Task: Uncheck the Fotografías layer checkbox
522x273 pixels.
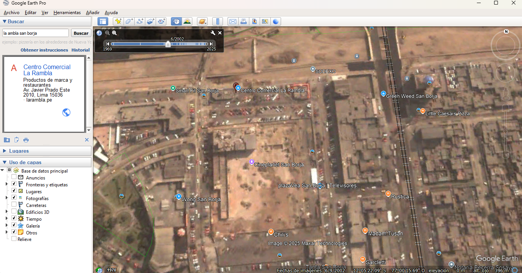Action: coord(14,198)
